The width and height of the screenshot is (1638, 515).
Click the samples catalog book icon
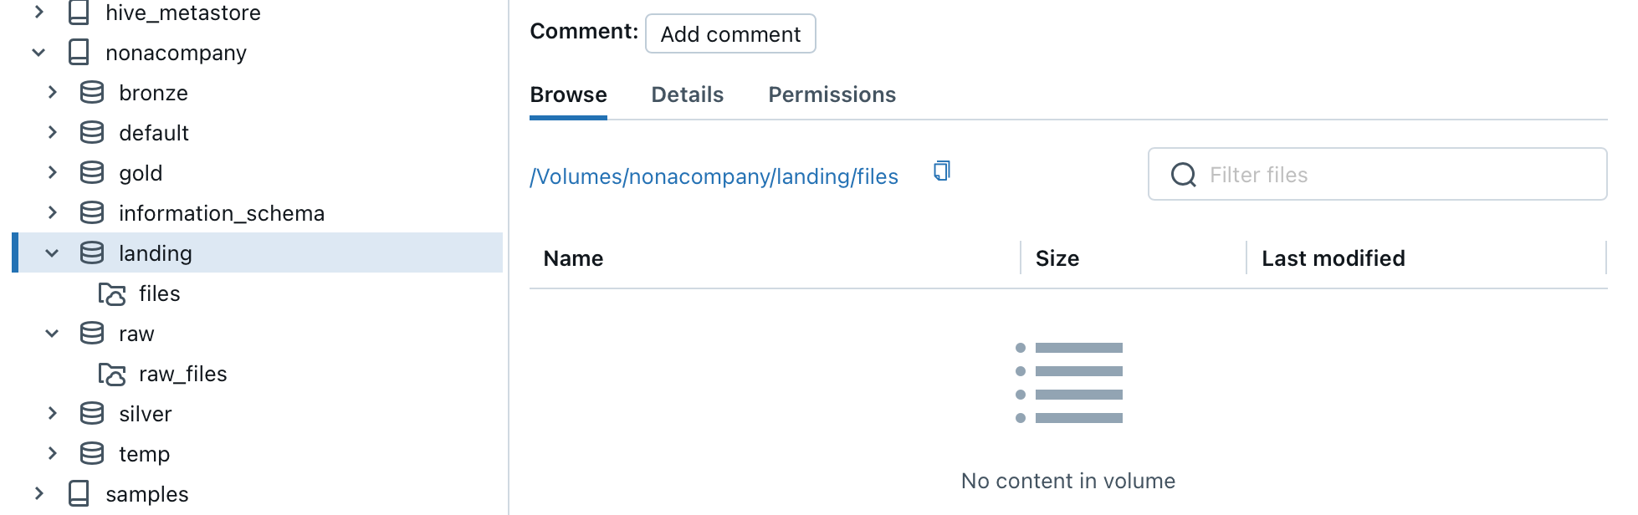point(79,494)
